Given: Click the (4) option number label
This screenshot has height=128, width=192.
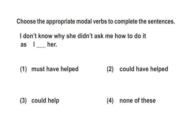Looking at the screenshot, I should (x=110, y=101).
